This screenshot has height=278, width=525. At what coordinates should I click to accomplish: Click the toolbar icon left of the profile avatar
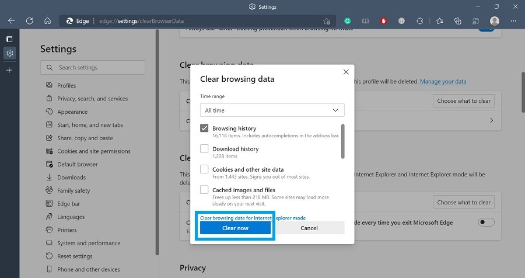(x=476, y=21)
